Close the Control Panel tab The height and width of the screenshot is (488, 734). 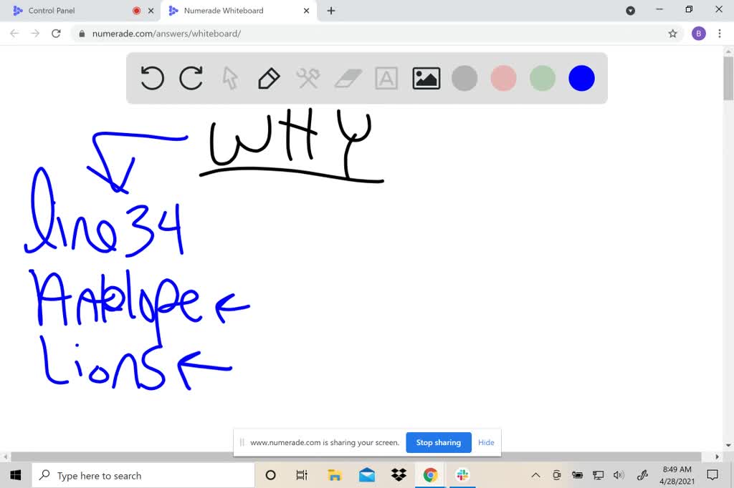151,10
